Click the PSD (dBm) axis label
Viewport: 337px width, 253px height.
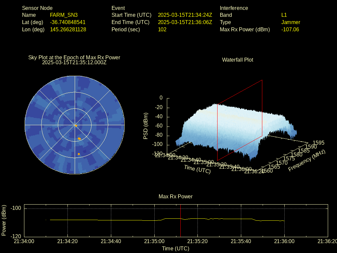pos(146,126)
